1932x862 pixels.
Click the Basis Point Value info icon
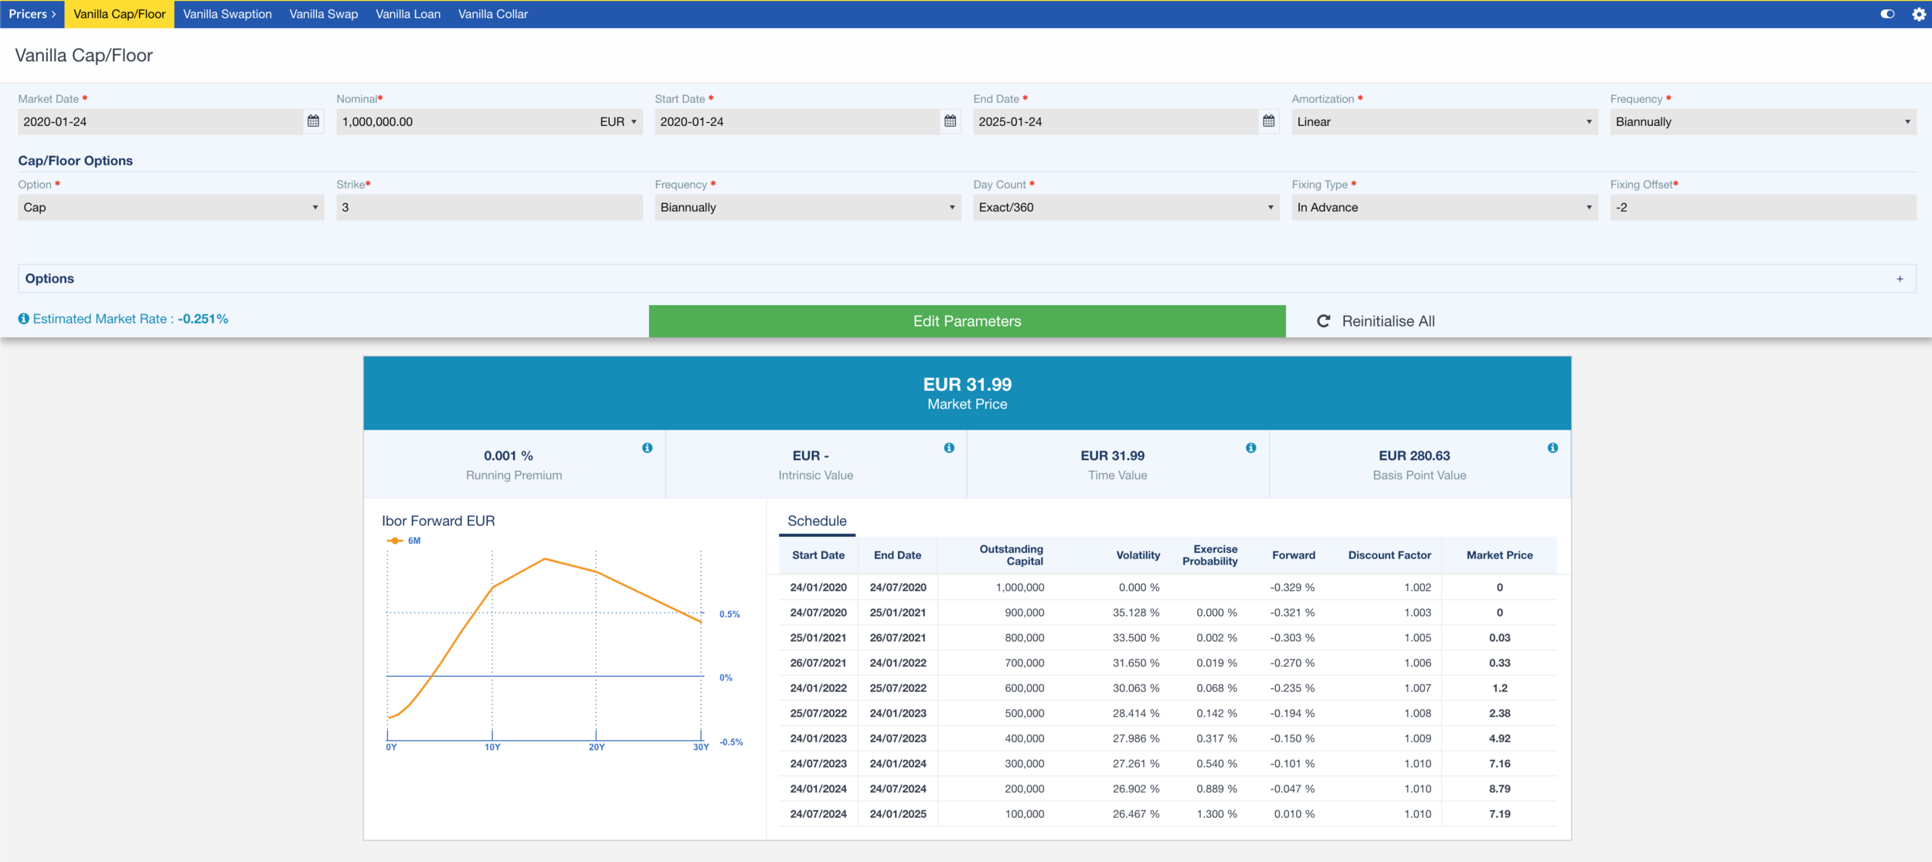1553,448
